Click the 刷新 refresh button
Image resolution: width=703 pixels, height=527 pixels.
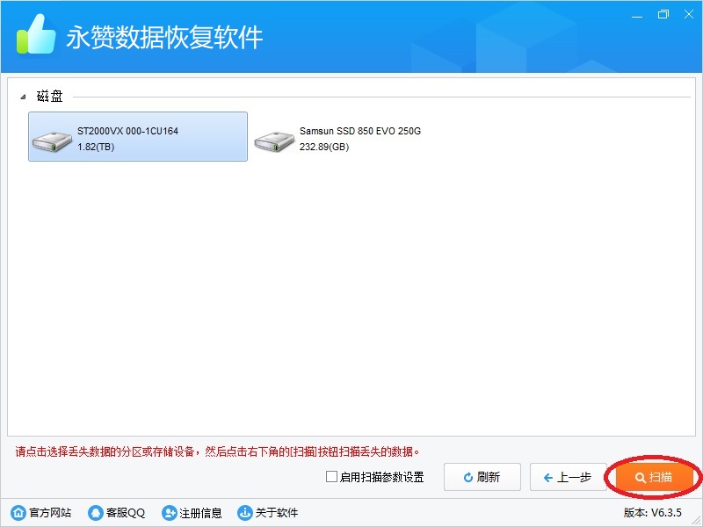(482, 477)
